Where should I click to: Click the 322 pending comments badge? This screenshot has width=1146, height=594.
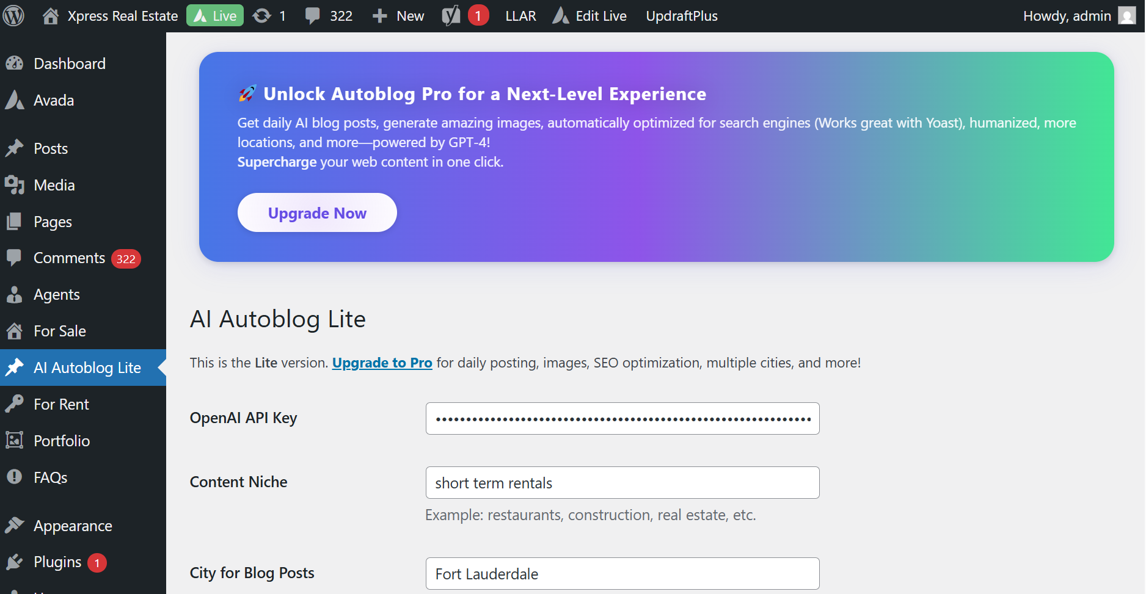click(x=126, y=259)
